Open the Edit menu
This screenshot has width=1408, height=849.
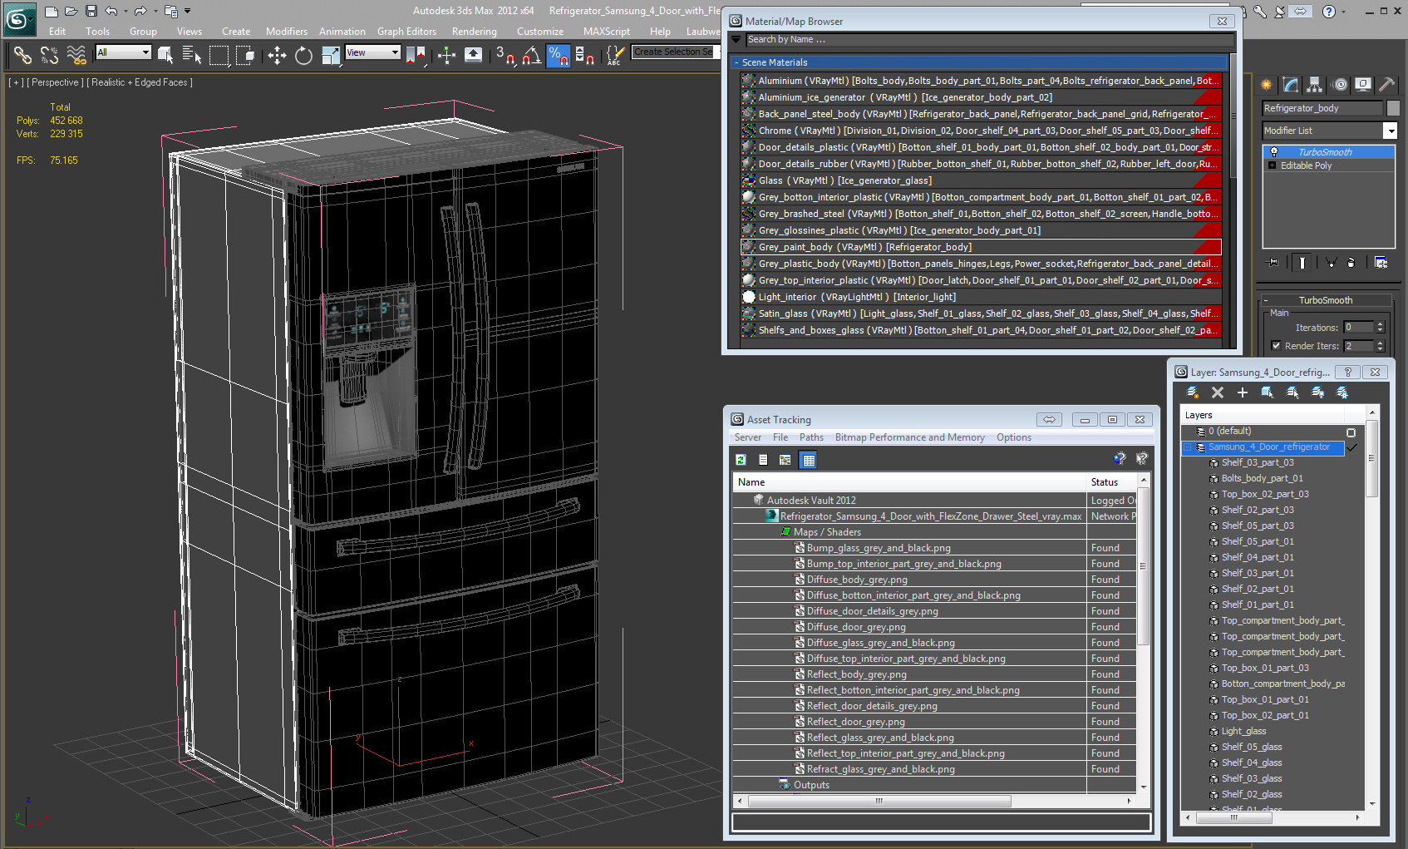coord(57,31)
